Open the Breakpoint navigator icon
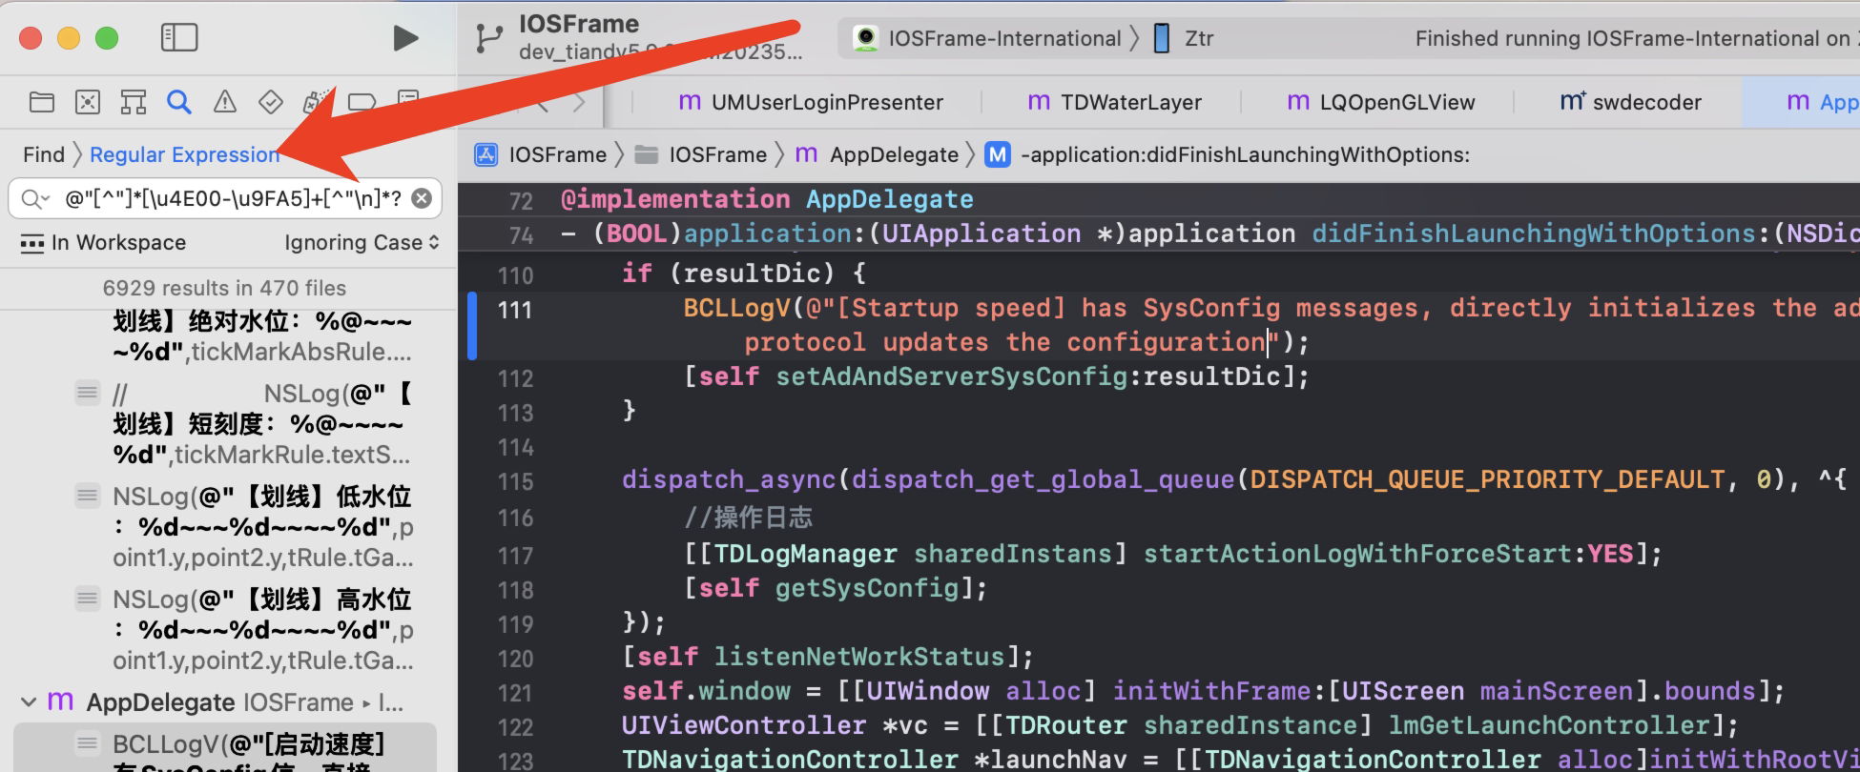This screenshot has height=772, width=1860. click(362, 102)
